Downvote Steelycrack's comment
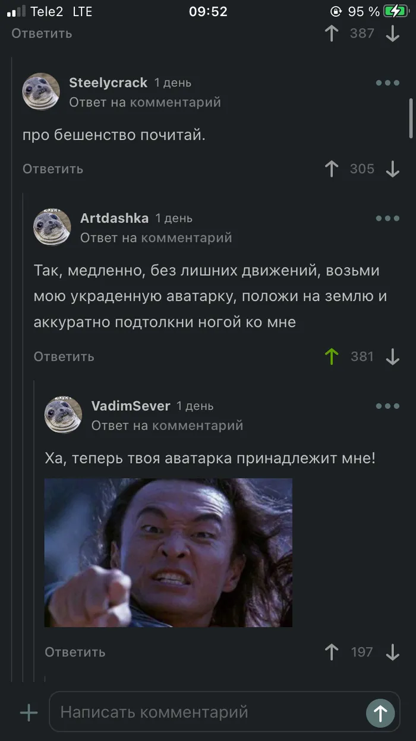This screenshot has height=741, width=416. tap(392, 169)
